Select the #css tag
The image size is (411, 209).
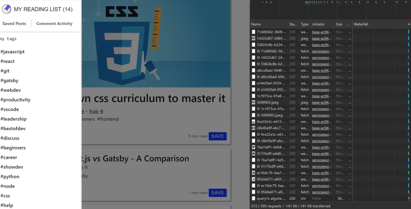pos(5,195)
